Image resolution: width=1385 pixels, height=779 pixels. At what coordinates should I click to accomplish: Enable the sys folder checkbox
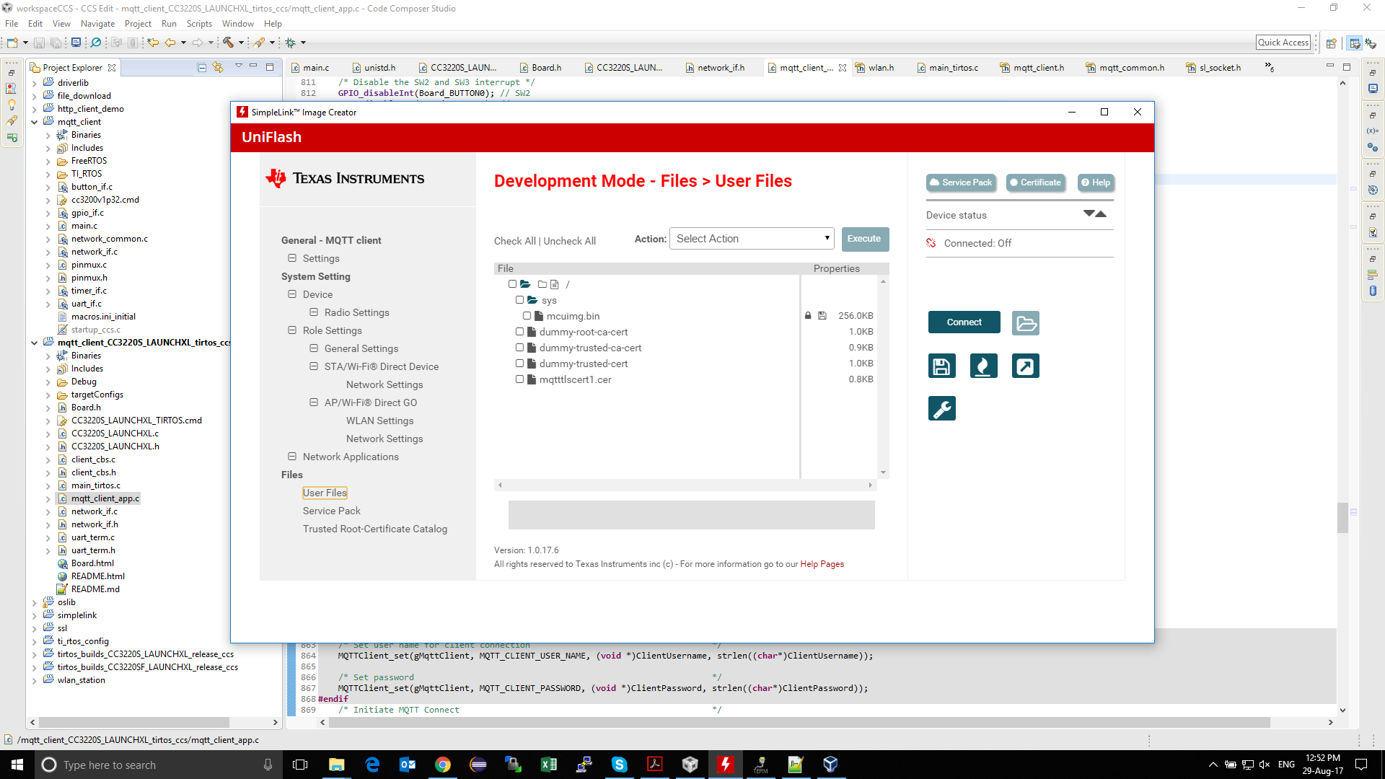(519, 299)
